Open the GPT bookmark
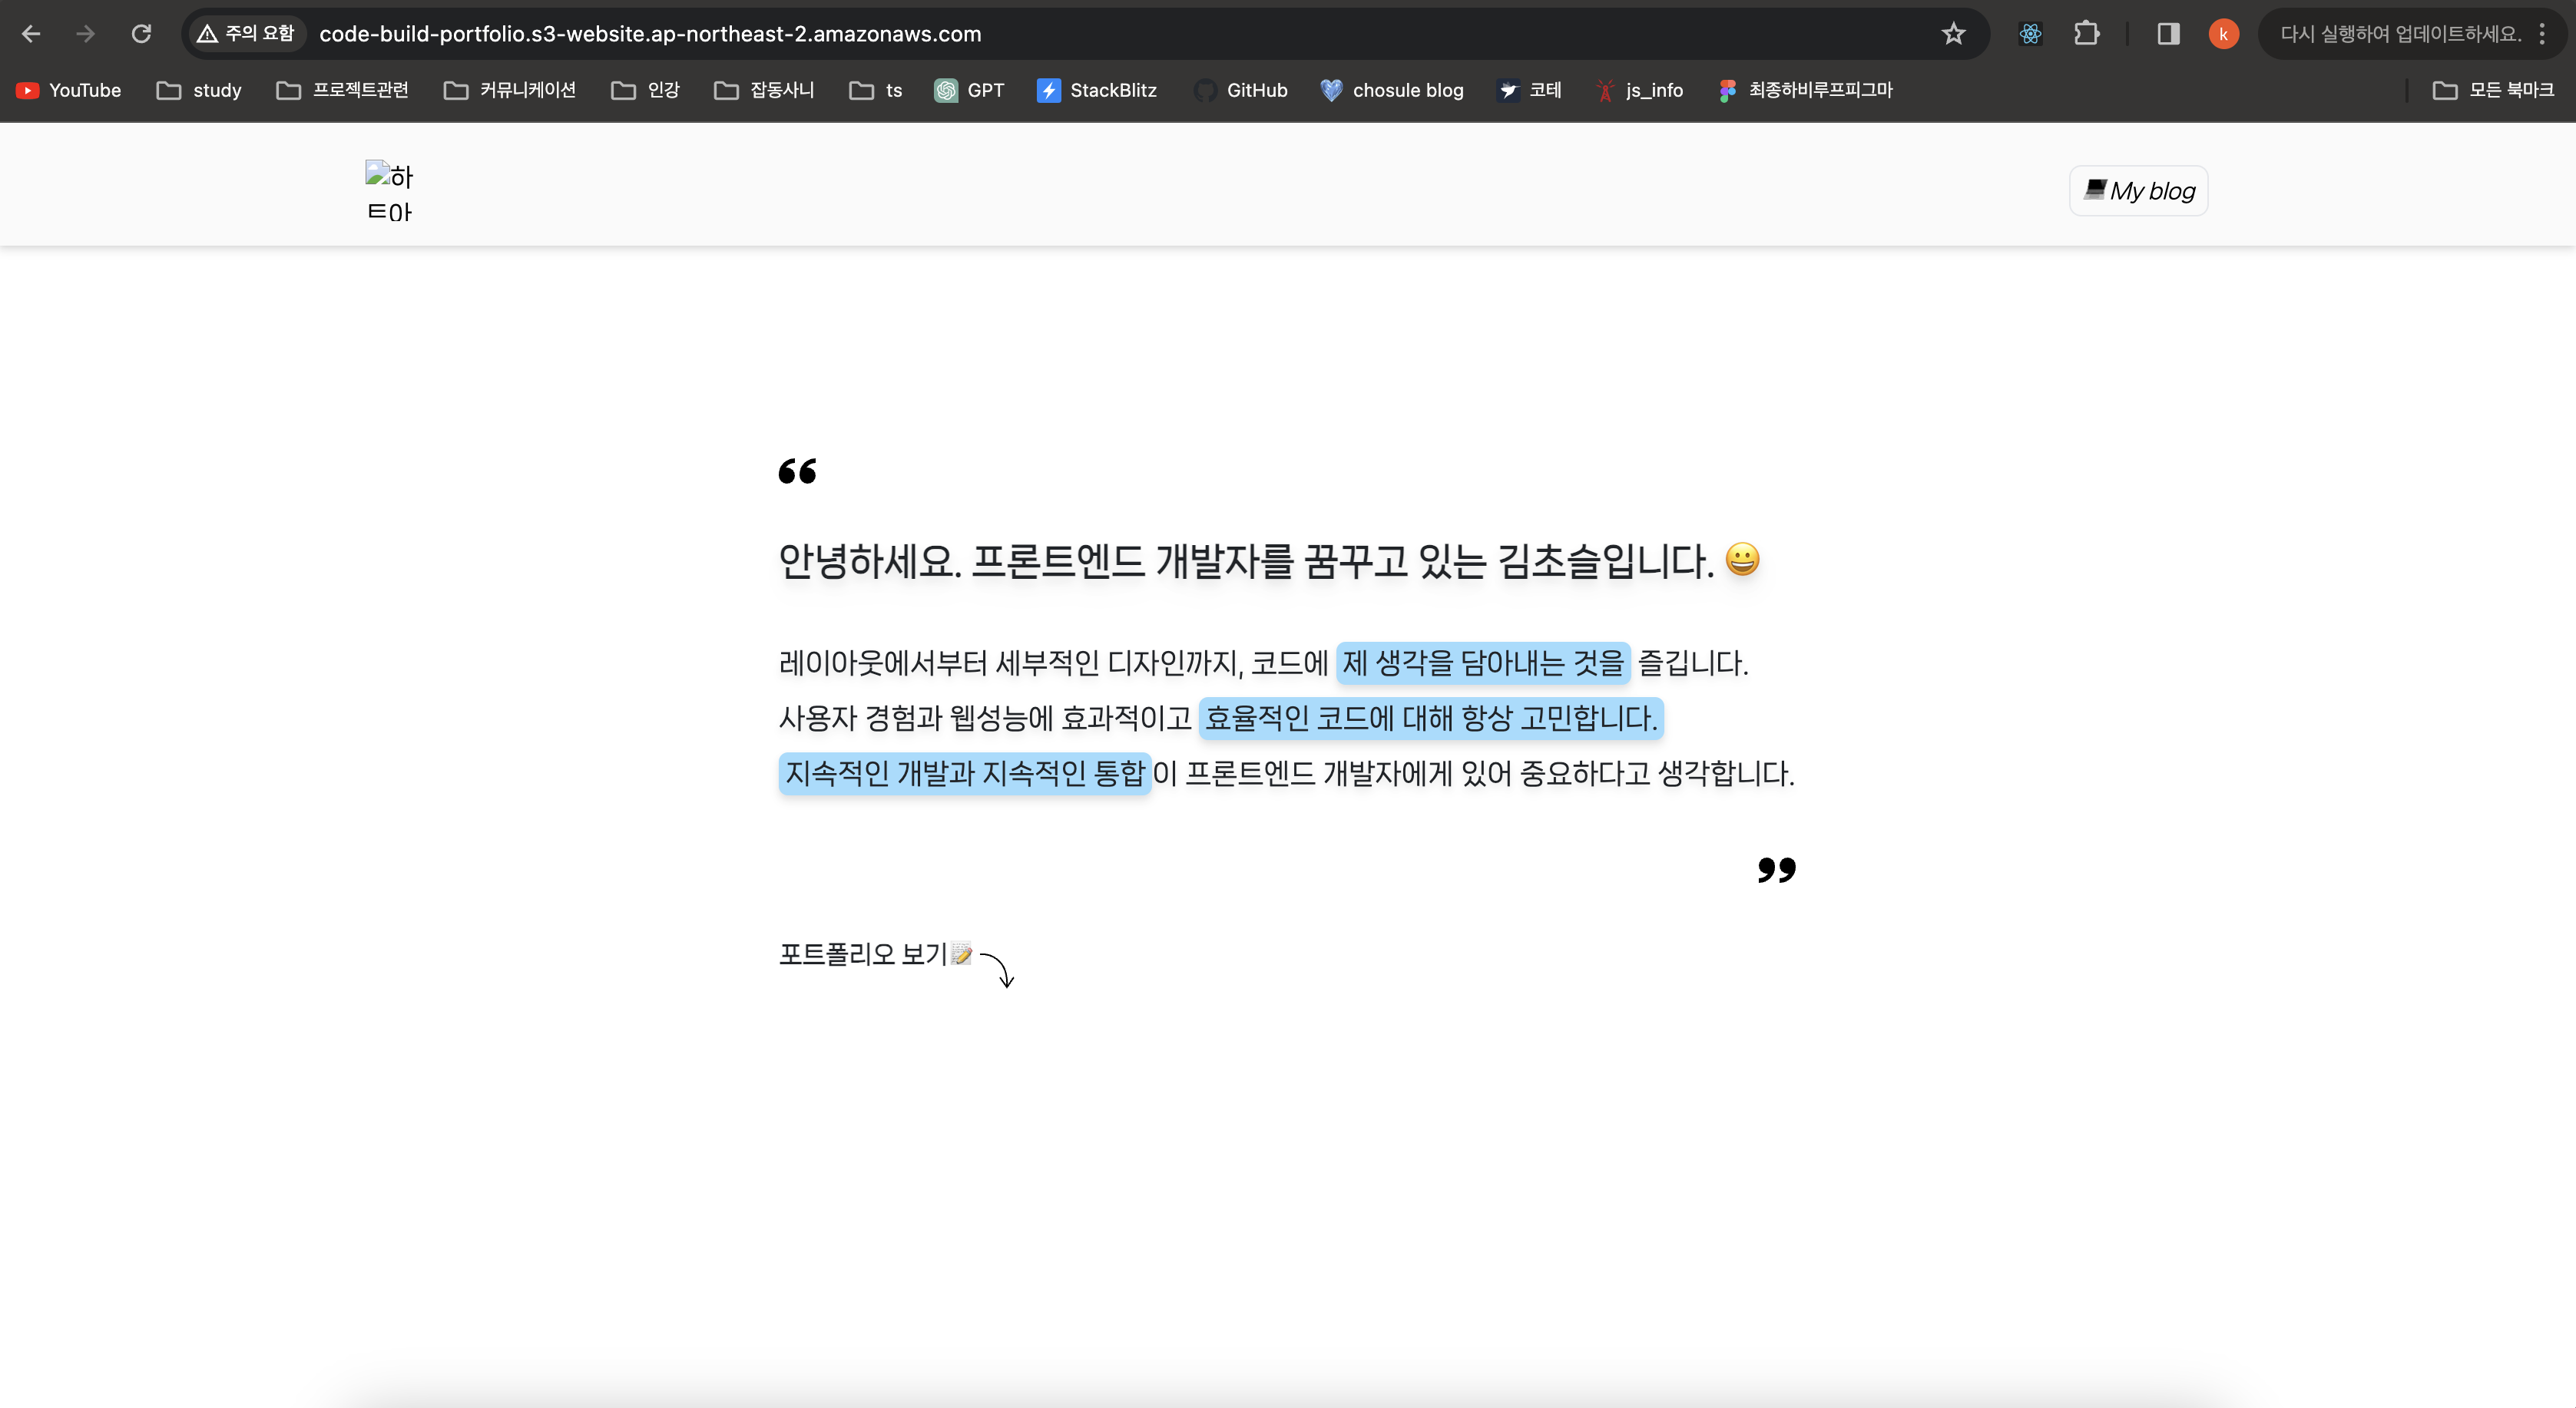This screenshot has width=2576, height=1408. (969, 90)
